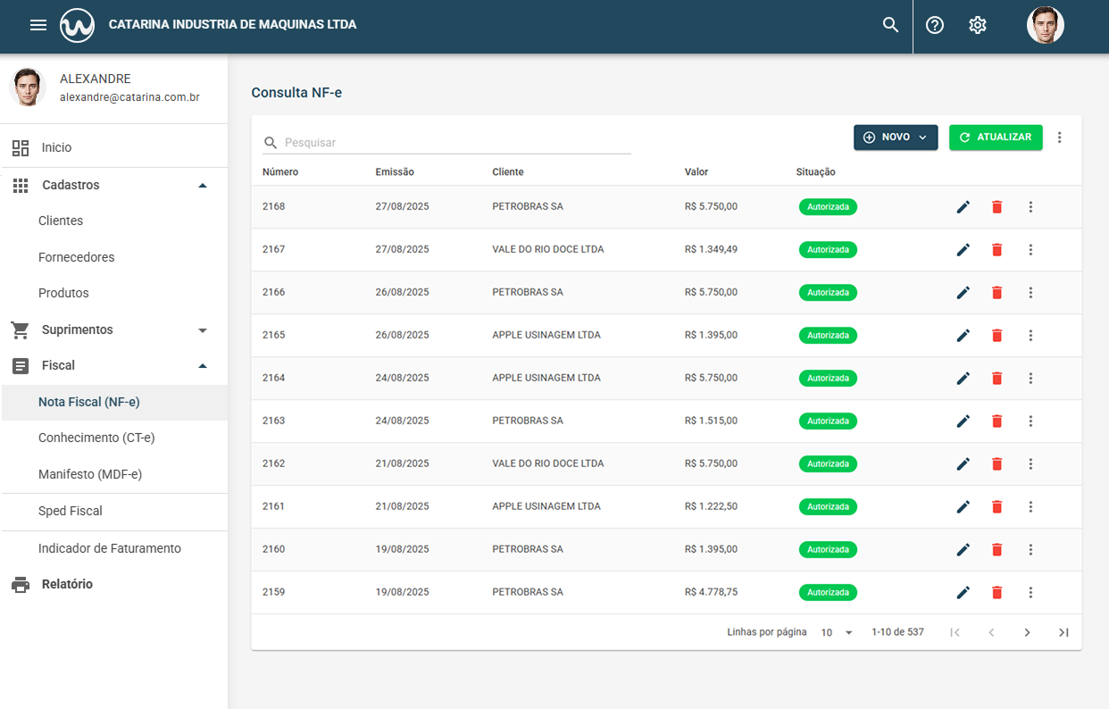The height and width of the screenshot is (709, 1109).
Task: Collapse the Cadastros menu section
Action: pos(203,186)
